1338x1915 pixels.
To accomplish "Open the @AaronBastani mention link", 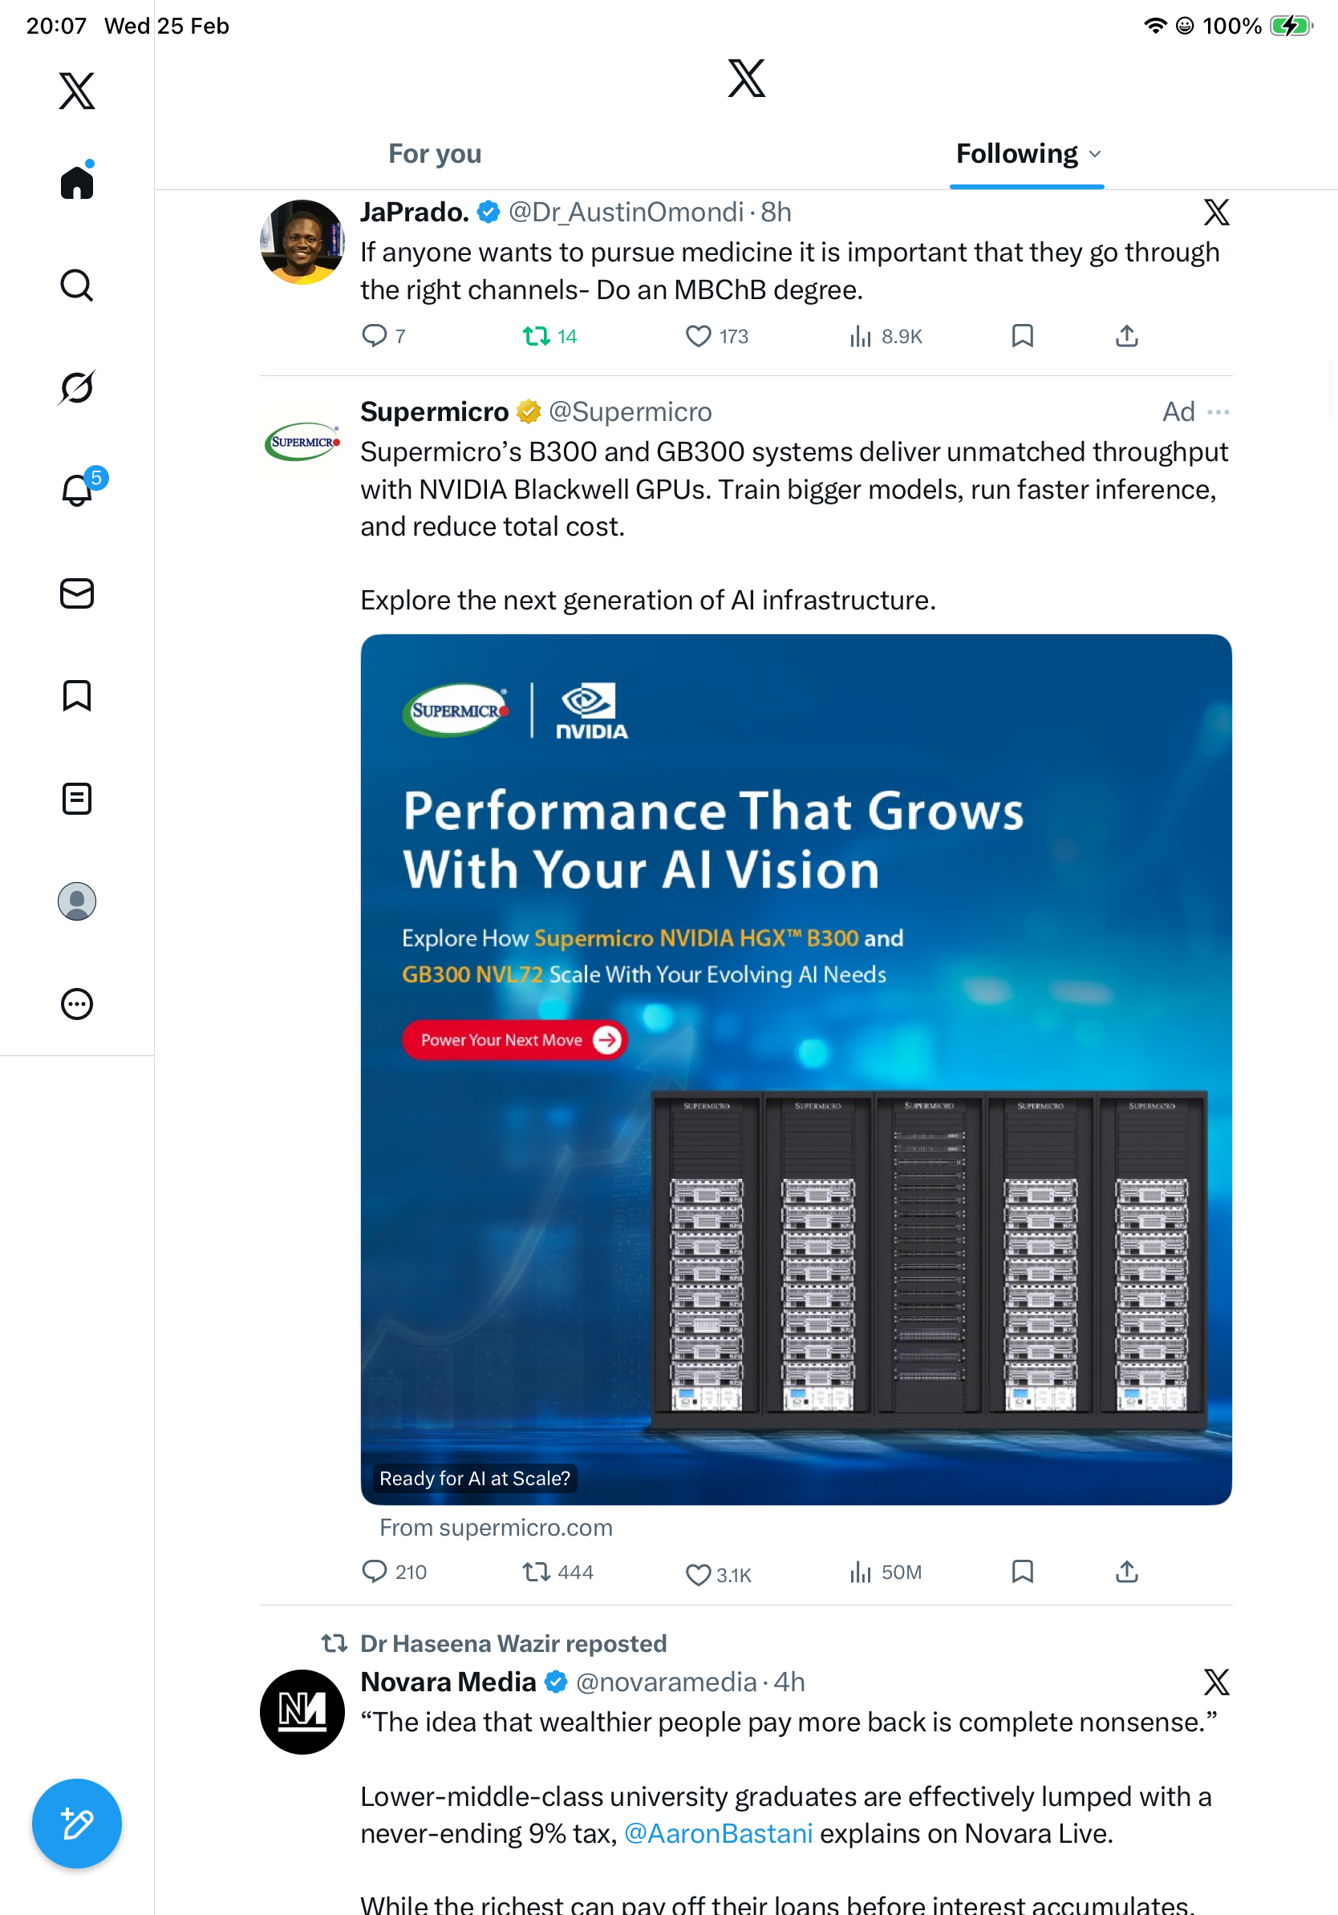I will click(718, 1832).
